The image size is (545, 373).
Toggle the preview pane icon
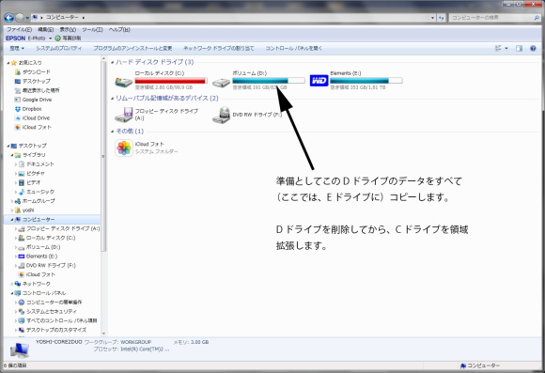[519, 48]
